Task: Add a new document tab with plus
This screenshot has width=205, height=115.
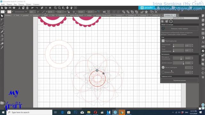Action: click(x=177, y=15)
